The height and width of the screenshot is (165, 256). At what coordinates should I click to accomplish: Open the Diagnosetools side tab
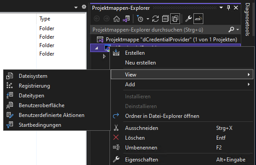click(x=248, y=19)
